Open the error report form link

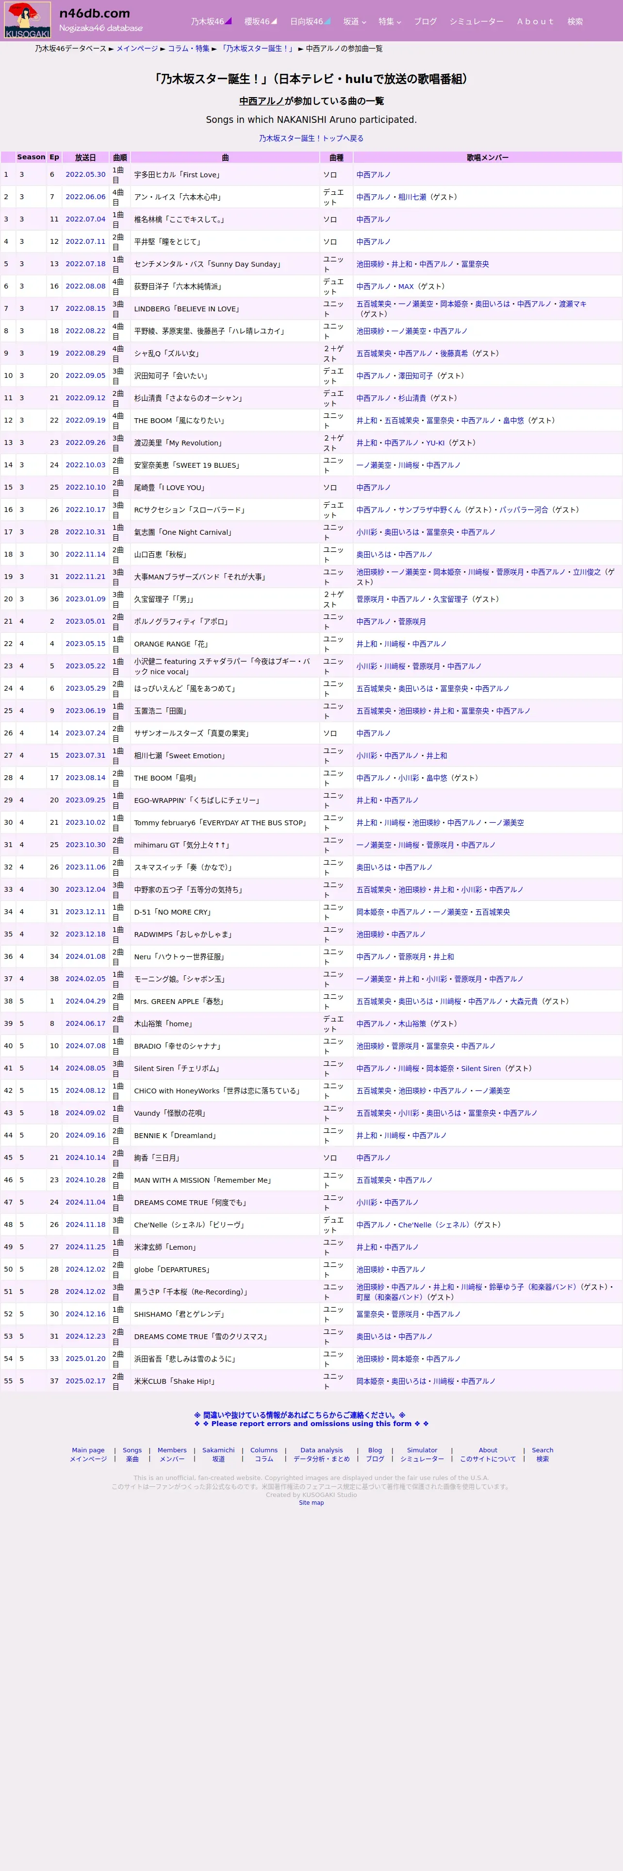click(311, 1420)
